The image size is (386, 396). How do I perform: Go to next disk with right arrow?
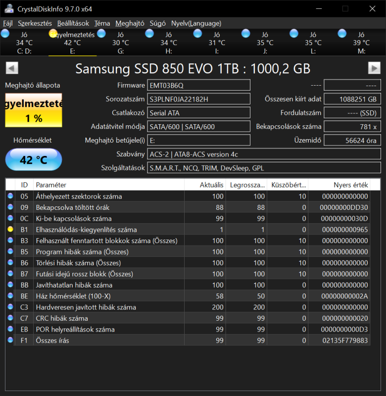374,68
